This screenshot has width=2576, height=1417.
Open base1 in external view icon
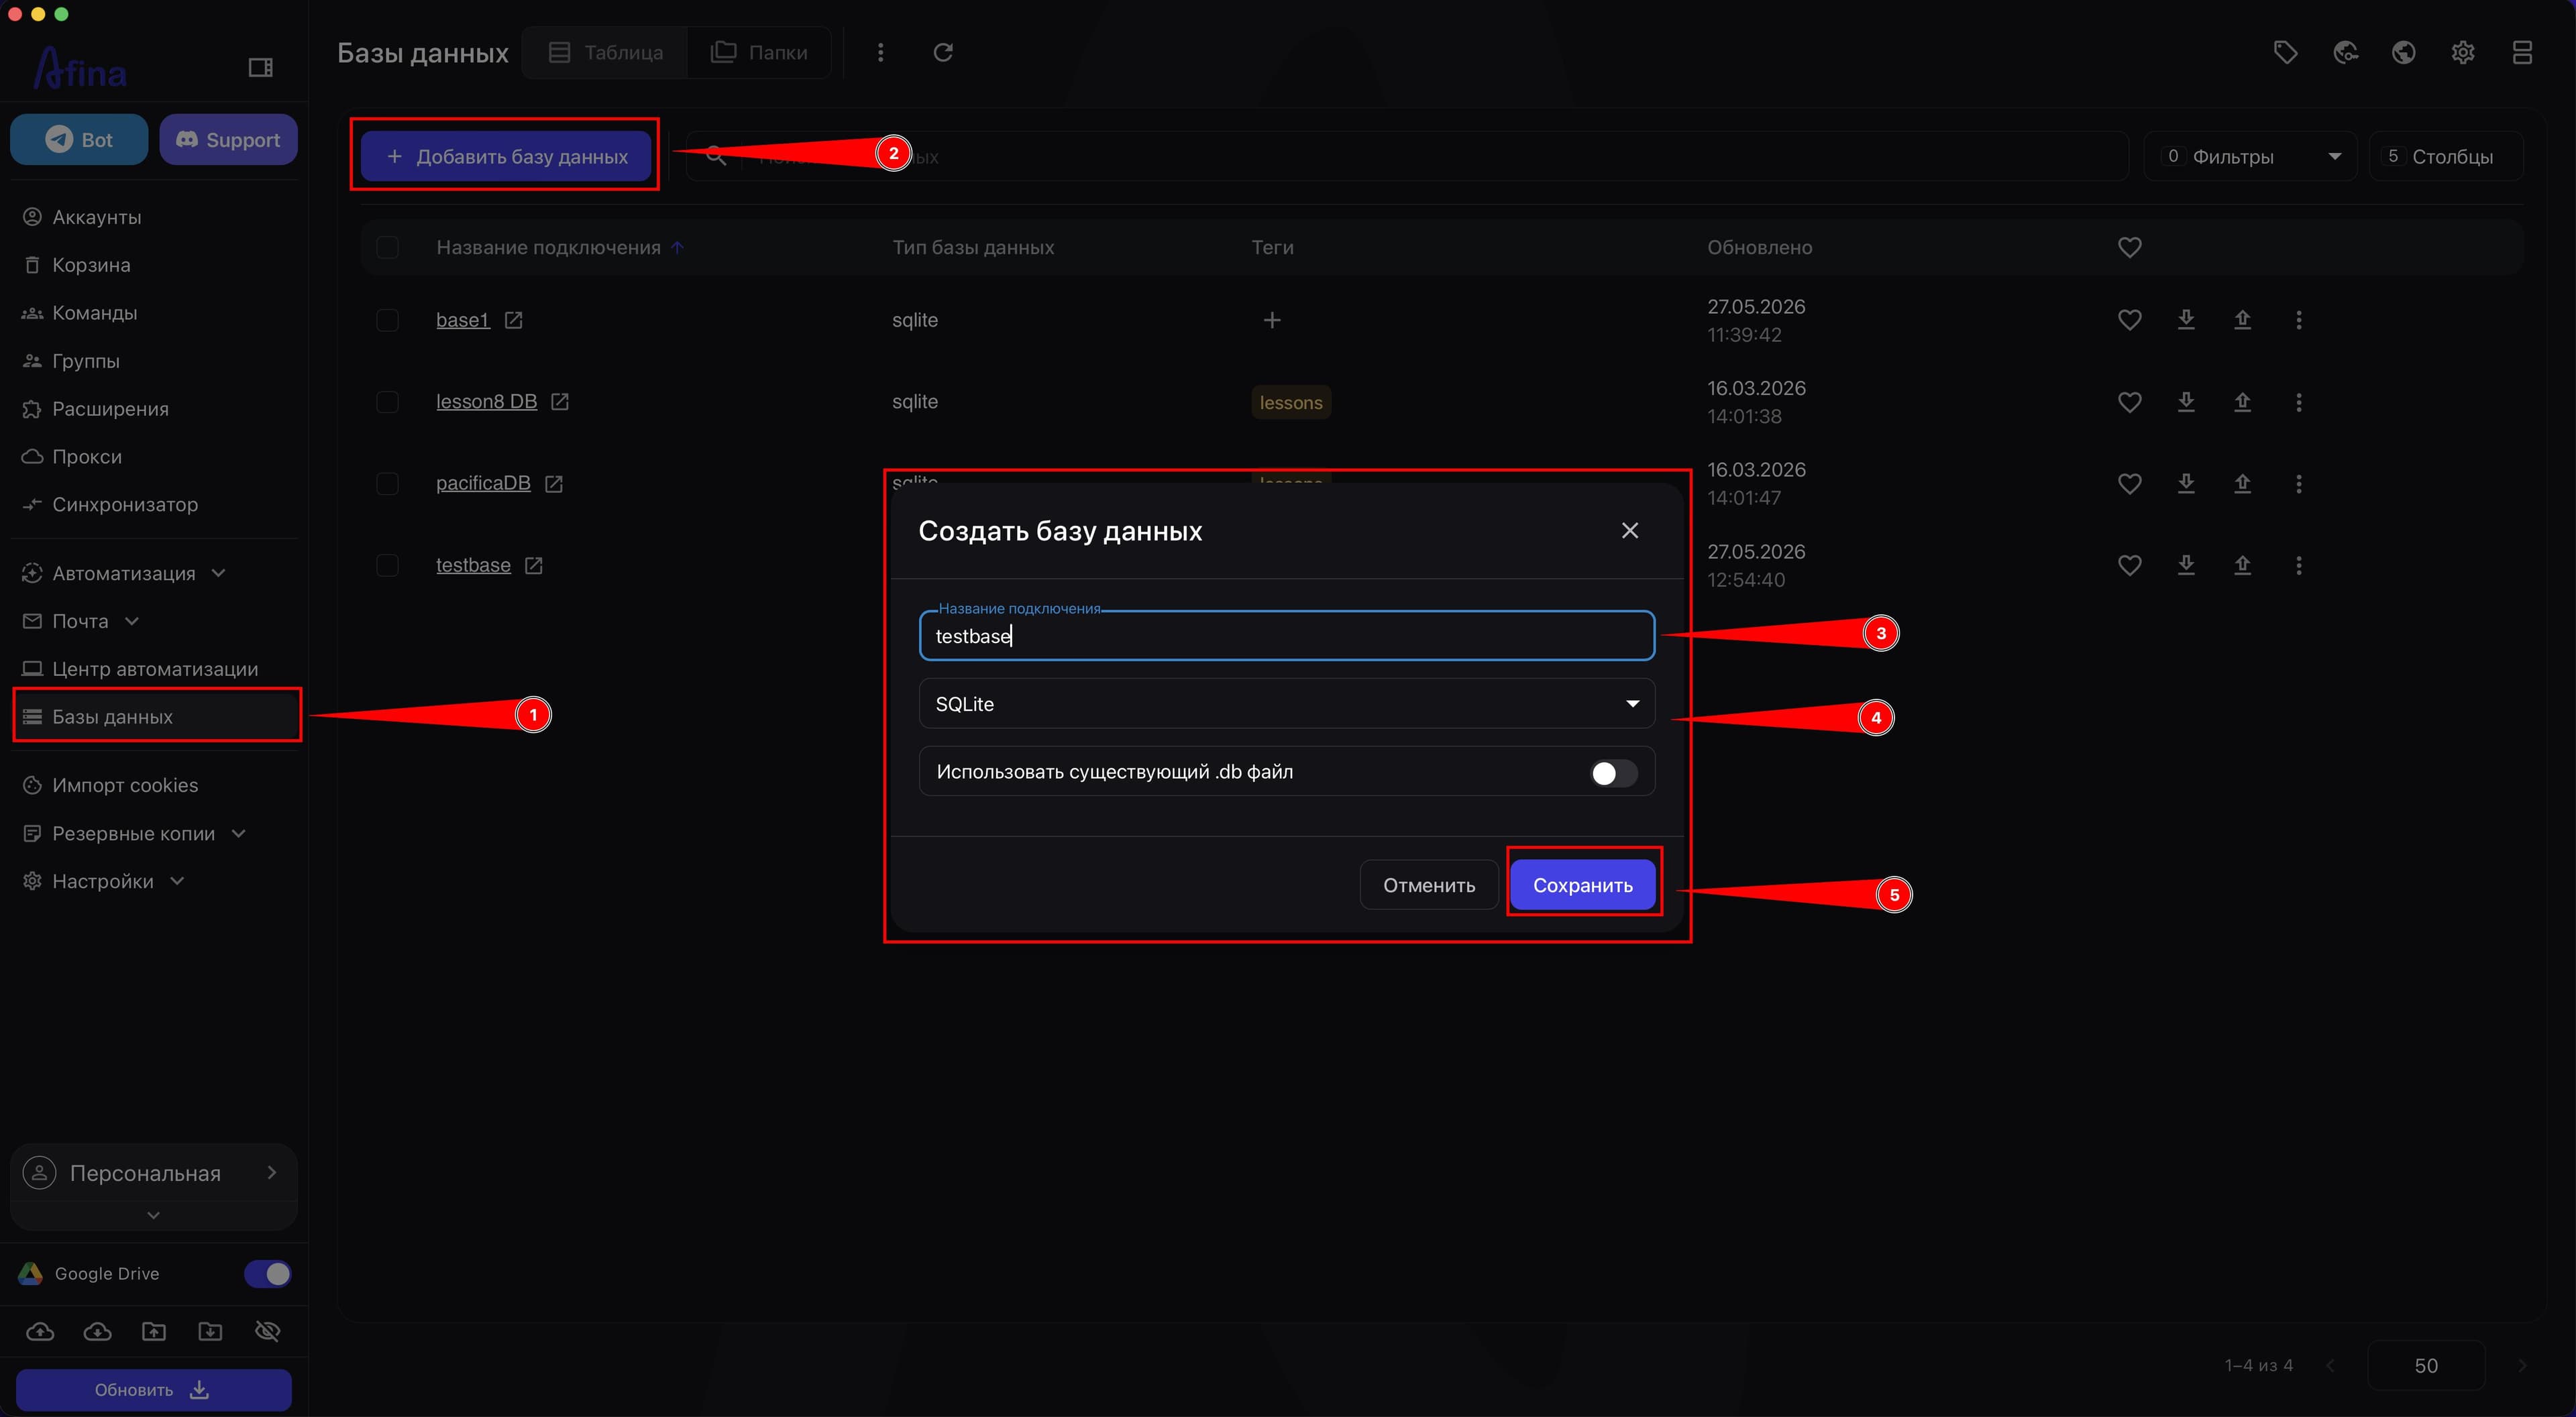513,320
